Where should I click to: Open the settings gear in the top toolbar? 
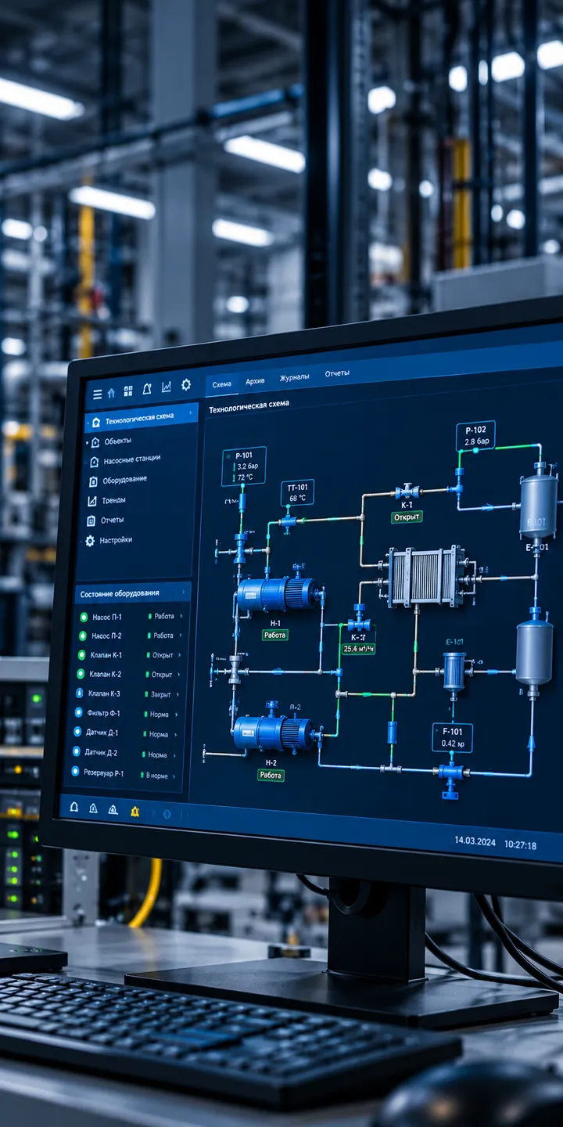coord(186,384)
